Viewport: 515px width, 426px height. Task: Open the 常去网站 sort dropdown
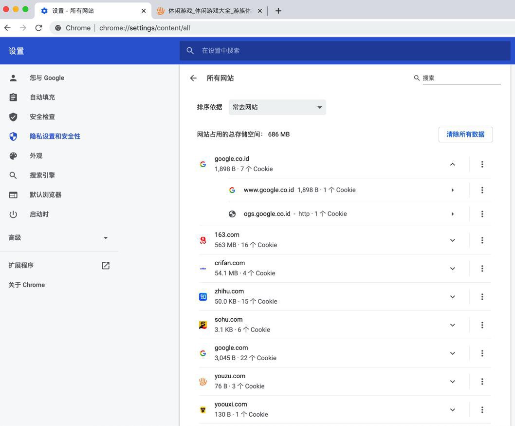point(277,107)
